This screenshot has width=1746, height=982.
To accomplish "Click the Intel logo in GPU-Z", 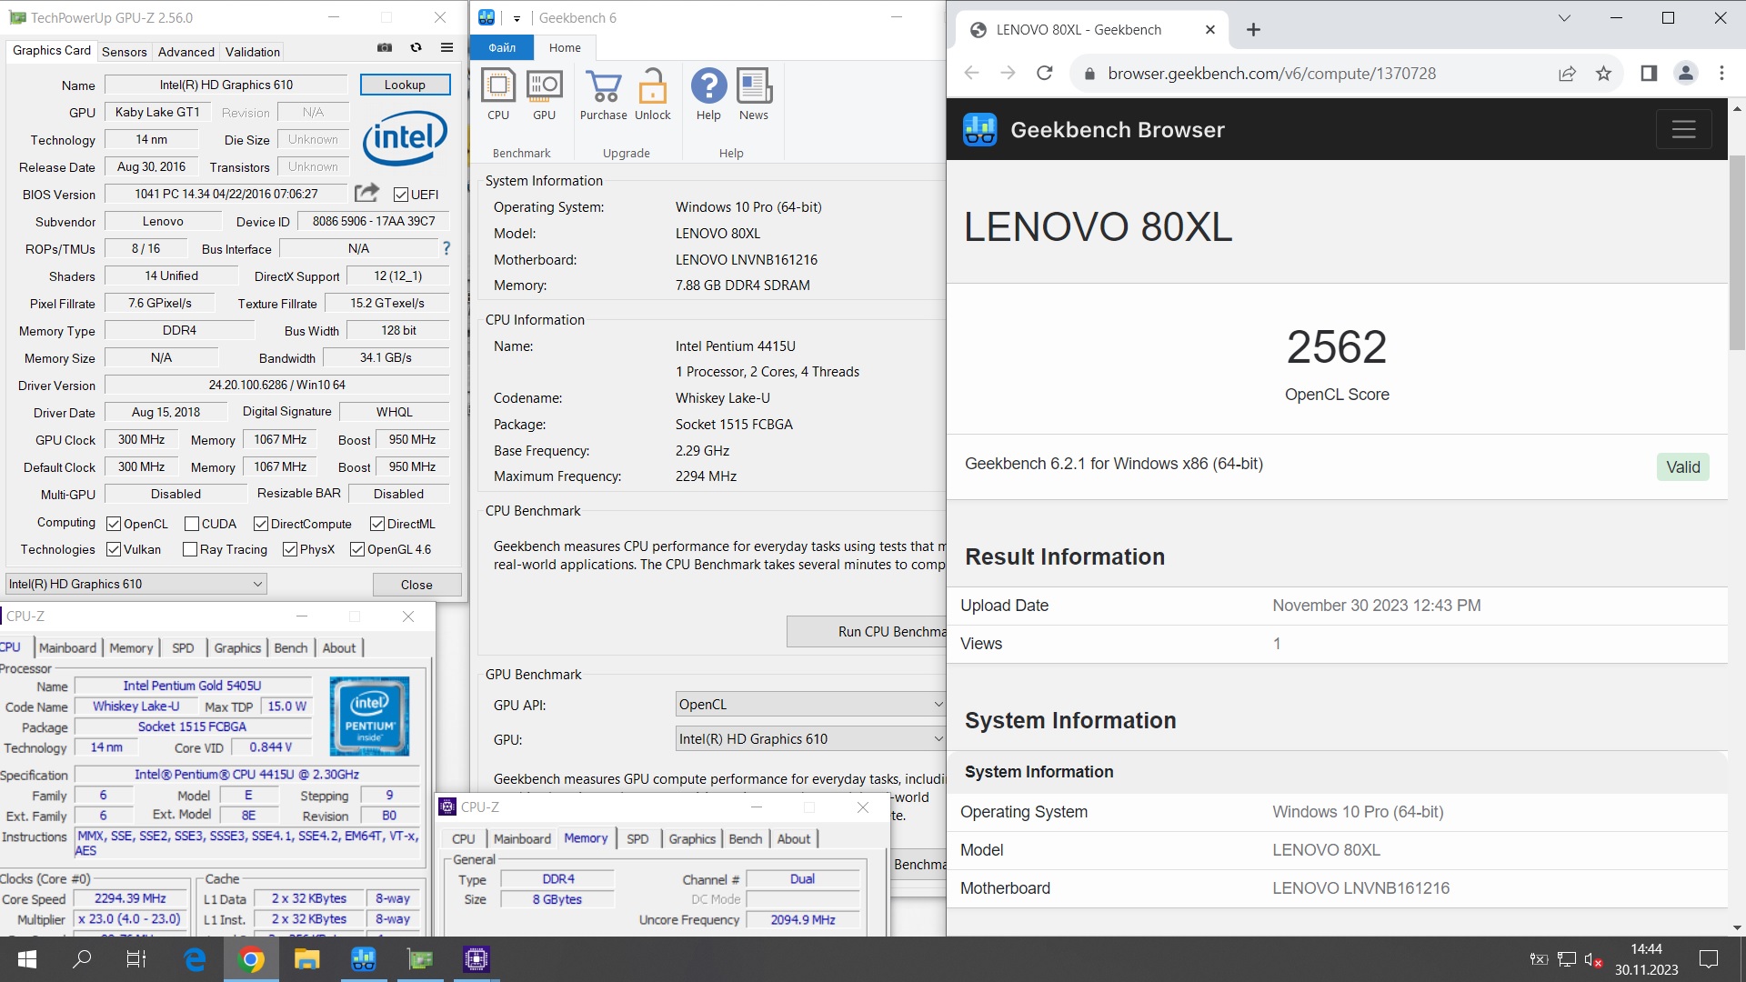I will click(x=405, y=138).
